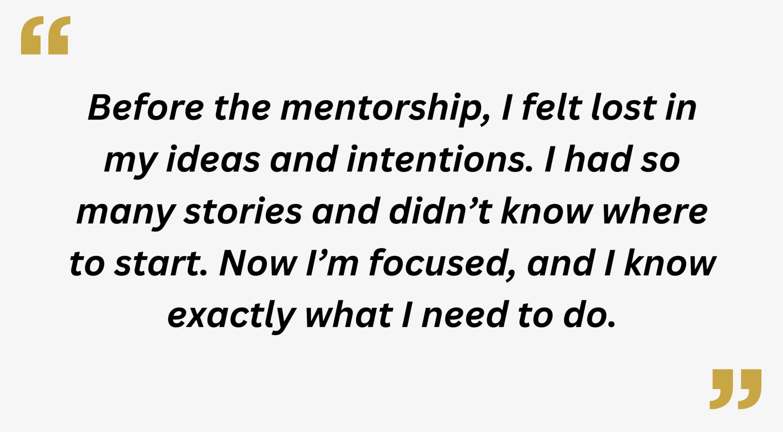Click the word "felt" in the quote

pyautogui.click(x=552, y=107)
